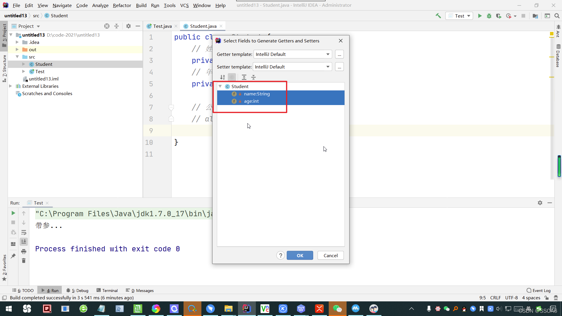The width and height of the screenshot is (562, 316).
Task: Select age:int field
Action: [281, 101]
